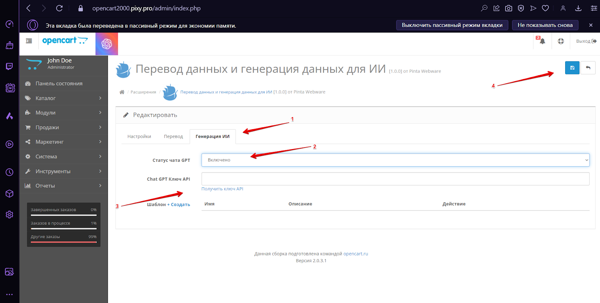Click the camera snapshot icon in address bar
Image resolution: width=600 pixels, height=303 pixels.
[x=508, y=8]
